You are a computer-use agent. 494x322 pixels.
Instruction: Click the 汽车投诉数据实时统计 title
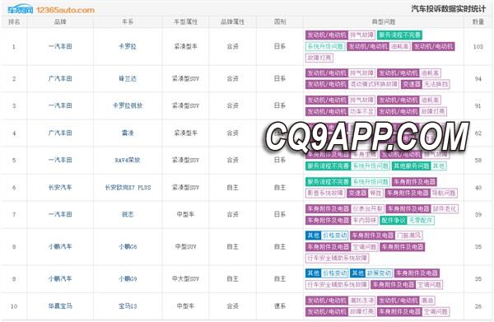click(x=449, y=9)
